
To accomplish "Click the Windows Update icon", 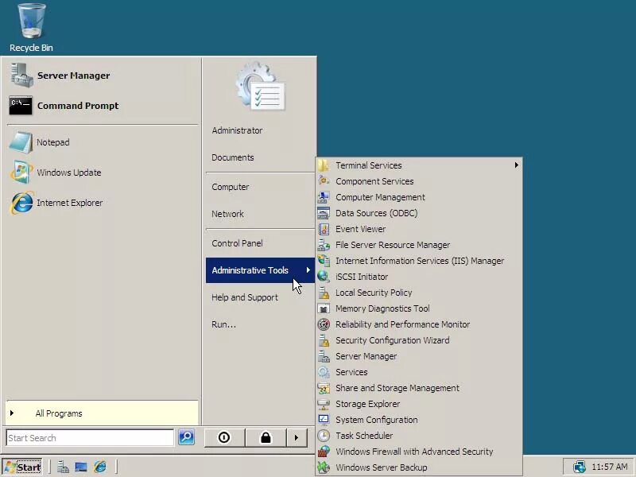I will pyautogui.click(x=21, y=173).
